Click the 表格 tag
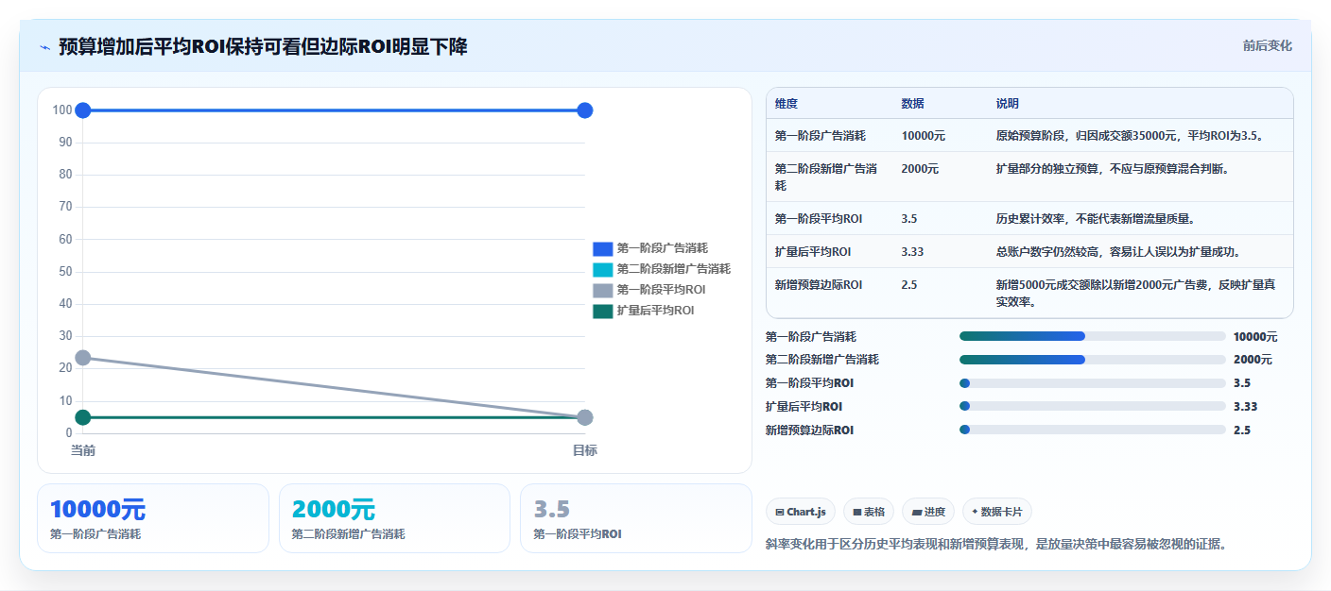Image resolution: width=1331 pixels, height=591 pixels. point(869,512)
